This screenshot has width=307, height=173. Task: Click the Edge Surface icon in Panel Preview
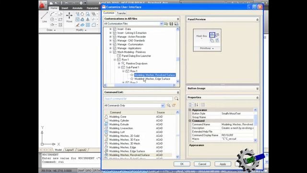tap(217, 35)
